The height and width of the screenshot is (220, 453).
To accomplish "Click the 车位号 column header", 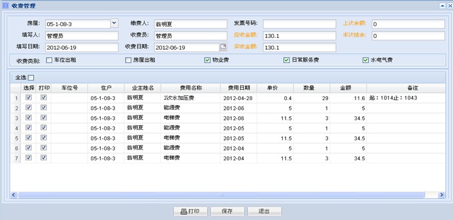I will [x=70, y=88].
